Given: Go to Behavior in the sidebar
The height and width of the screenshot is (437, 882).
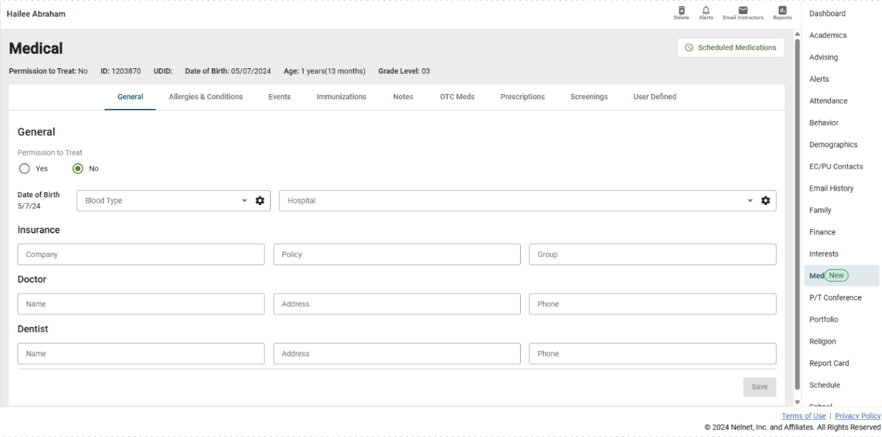Looking at the screenshot, I should click(x=824, y=122).
